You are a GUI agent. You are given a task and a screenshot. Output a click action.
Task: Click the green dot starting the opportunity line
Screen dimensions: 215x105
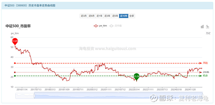click(x=15, y=76)
